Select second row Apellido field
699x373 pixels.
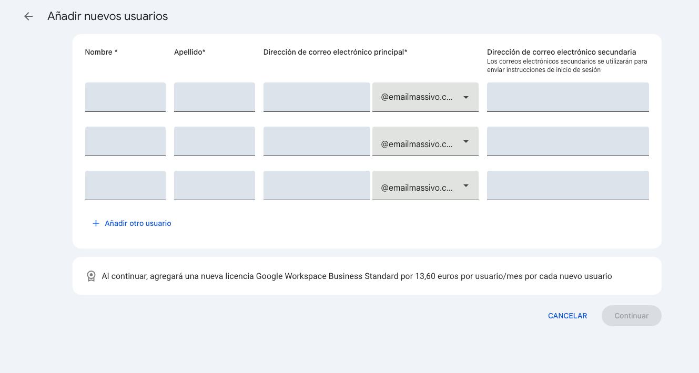click(x=214, y=141)
